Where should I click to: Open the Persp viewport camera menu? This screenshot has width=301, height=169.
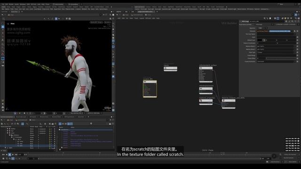96,22
